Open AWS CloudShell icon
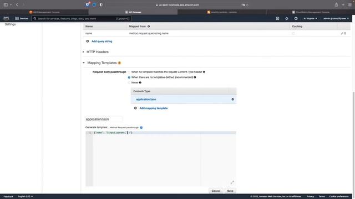Viewport: 355px width, 199px height. (277, 18)
